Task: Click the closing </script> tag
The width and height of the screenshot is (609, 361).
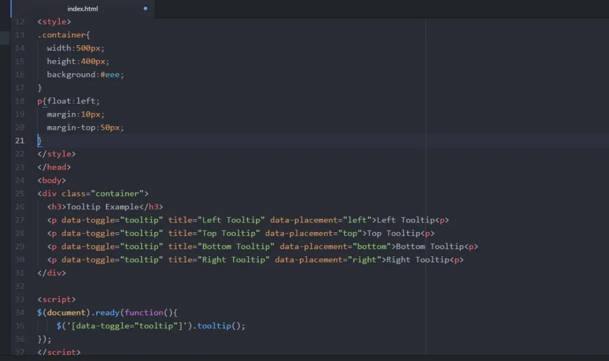Action: tap(59, 351)
